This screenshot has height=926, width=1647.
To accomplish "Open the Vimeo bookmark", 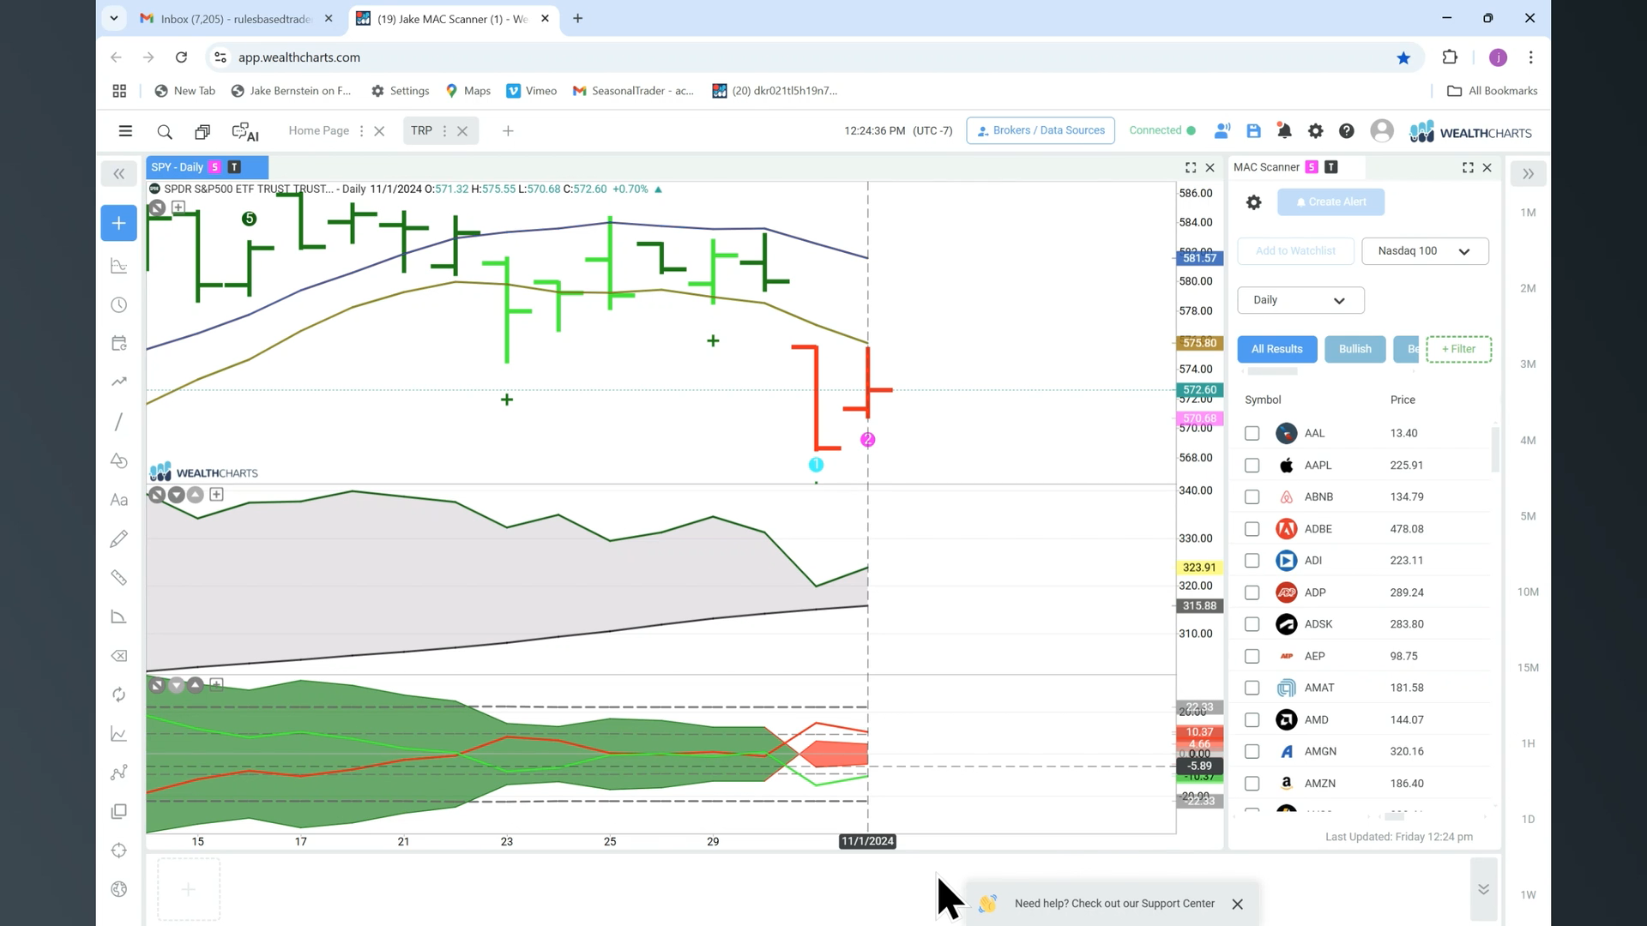I will pyautogui.click(x=532, y=91).
